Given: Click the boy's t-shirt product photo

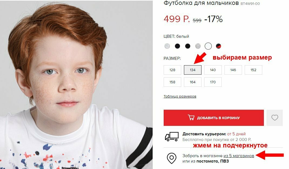Looking at the screenshot, I should point(76,85).
